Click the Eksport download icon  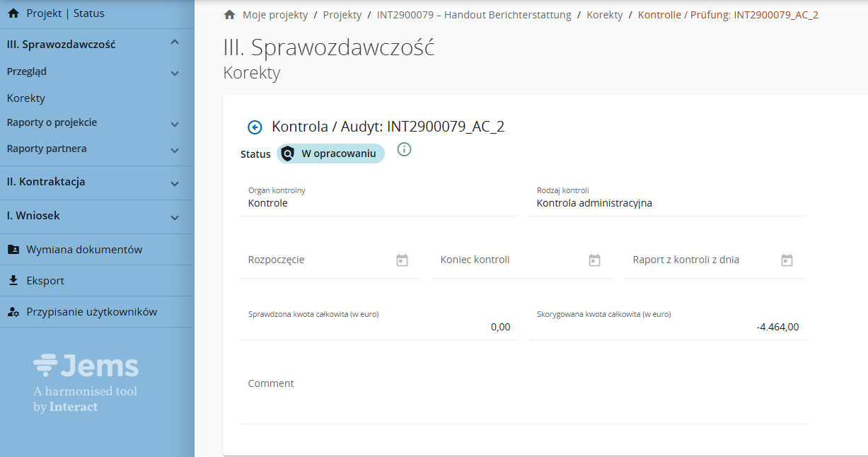(x=13, y=281)
